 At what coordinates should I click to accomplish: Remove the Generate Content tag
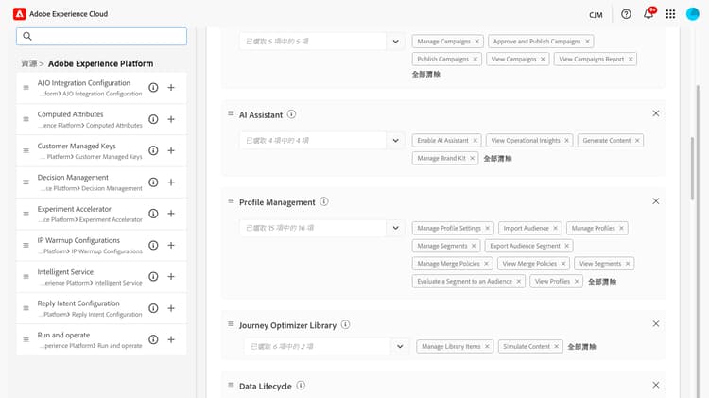(637, 141)
